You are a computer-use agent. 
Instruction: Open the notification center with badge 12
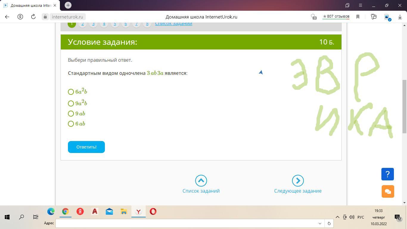click(398, 217)
